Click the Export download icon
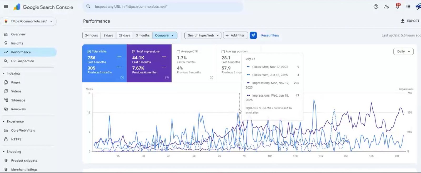The width and height of the screenshot is (421, 173). coord(403,21)
